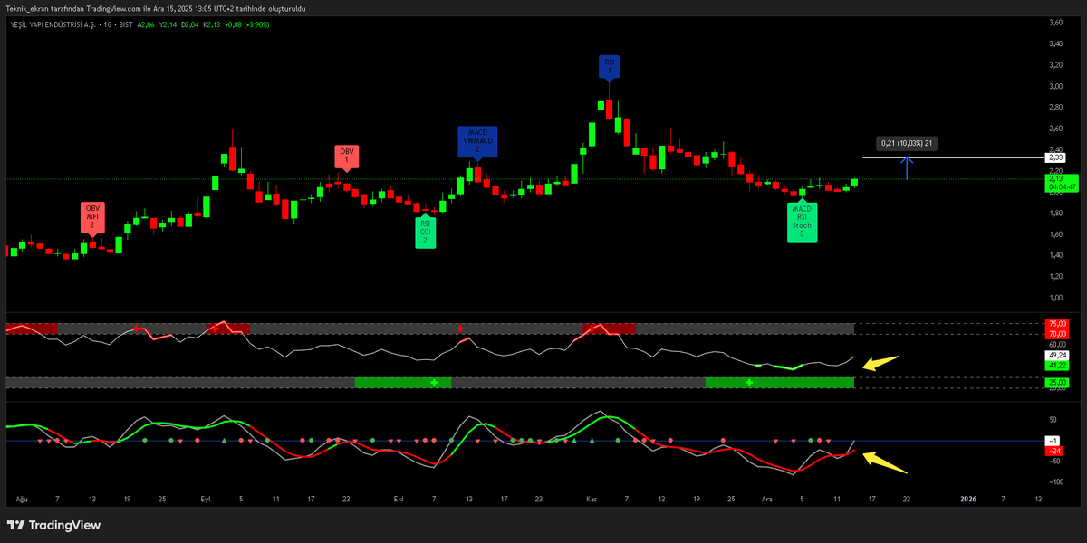Click the 3,00 price axis label
Screen dimensions: 1087x543
pyautogui.click(x=1055, y=86)
